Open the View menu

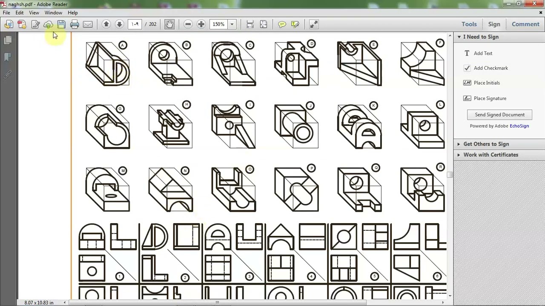[x=34, y=13]
